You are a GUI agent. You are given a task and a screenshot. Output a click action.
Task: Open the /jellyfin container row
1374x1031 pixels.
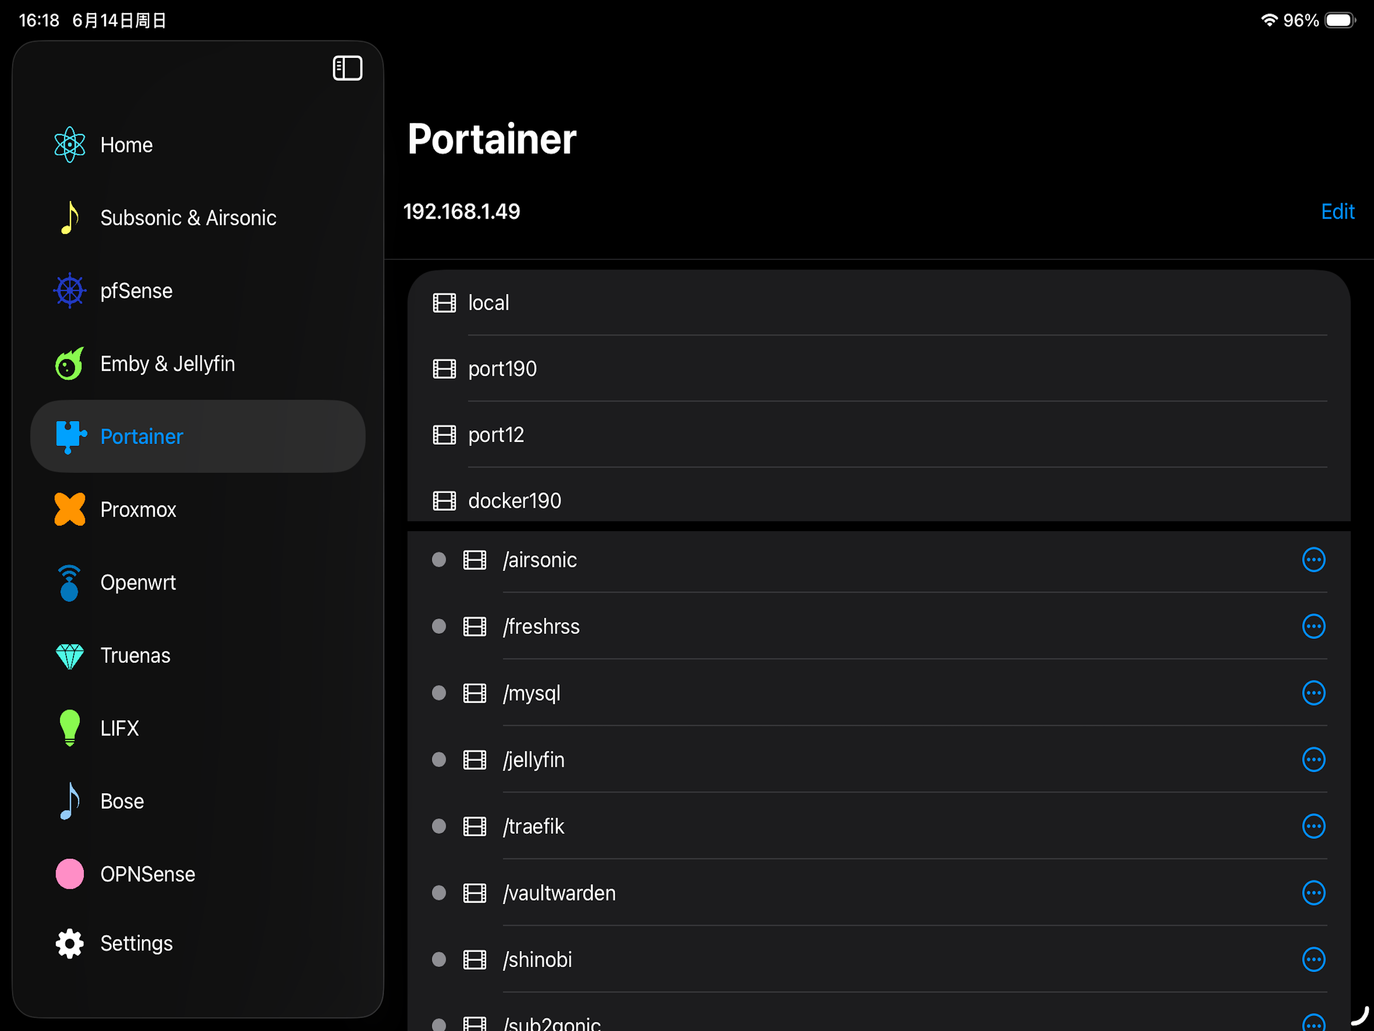point(878,759)
